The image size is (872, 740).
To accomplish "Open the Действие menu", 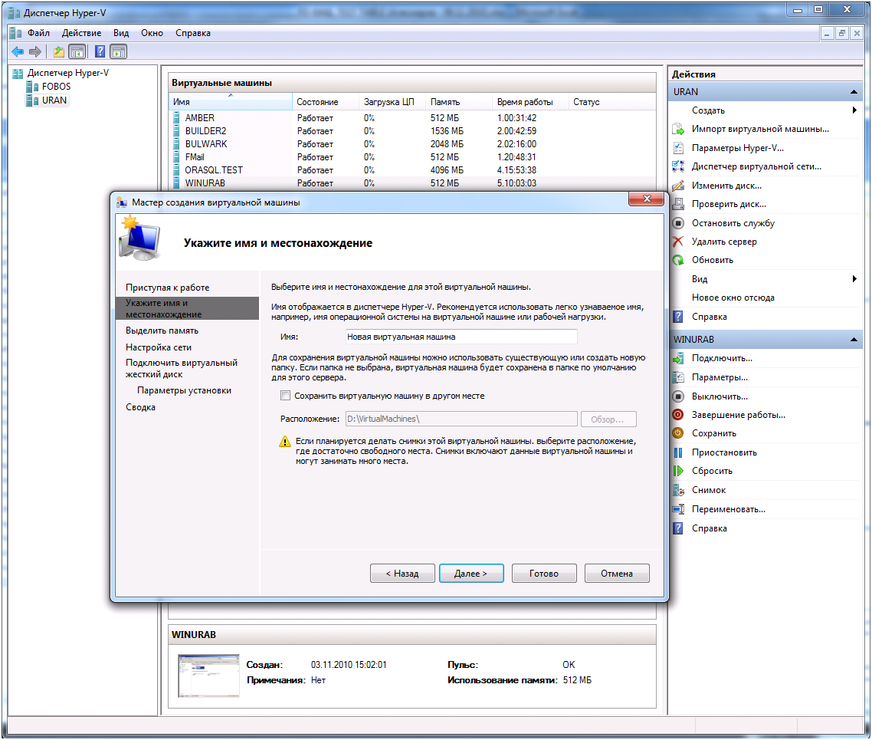I will (81, 33).
